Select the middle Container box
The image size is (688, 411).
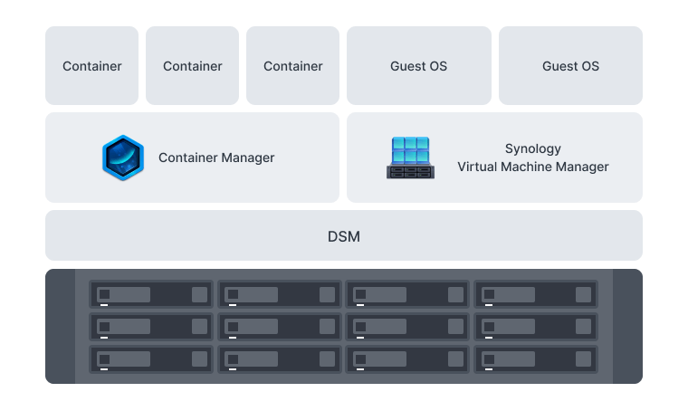click(x=193, y=66)
